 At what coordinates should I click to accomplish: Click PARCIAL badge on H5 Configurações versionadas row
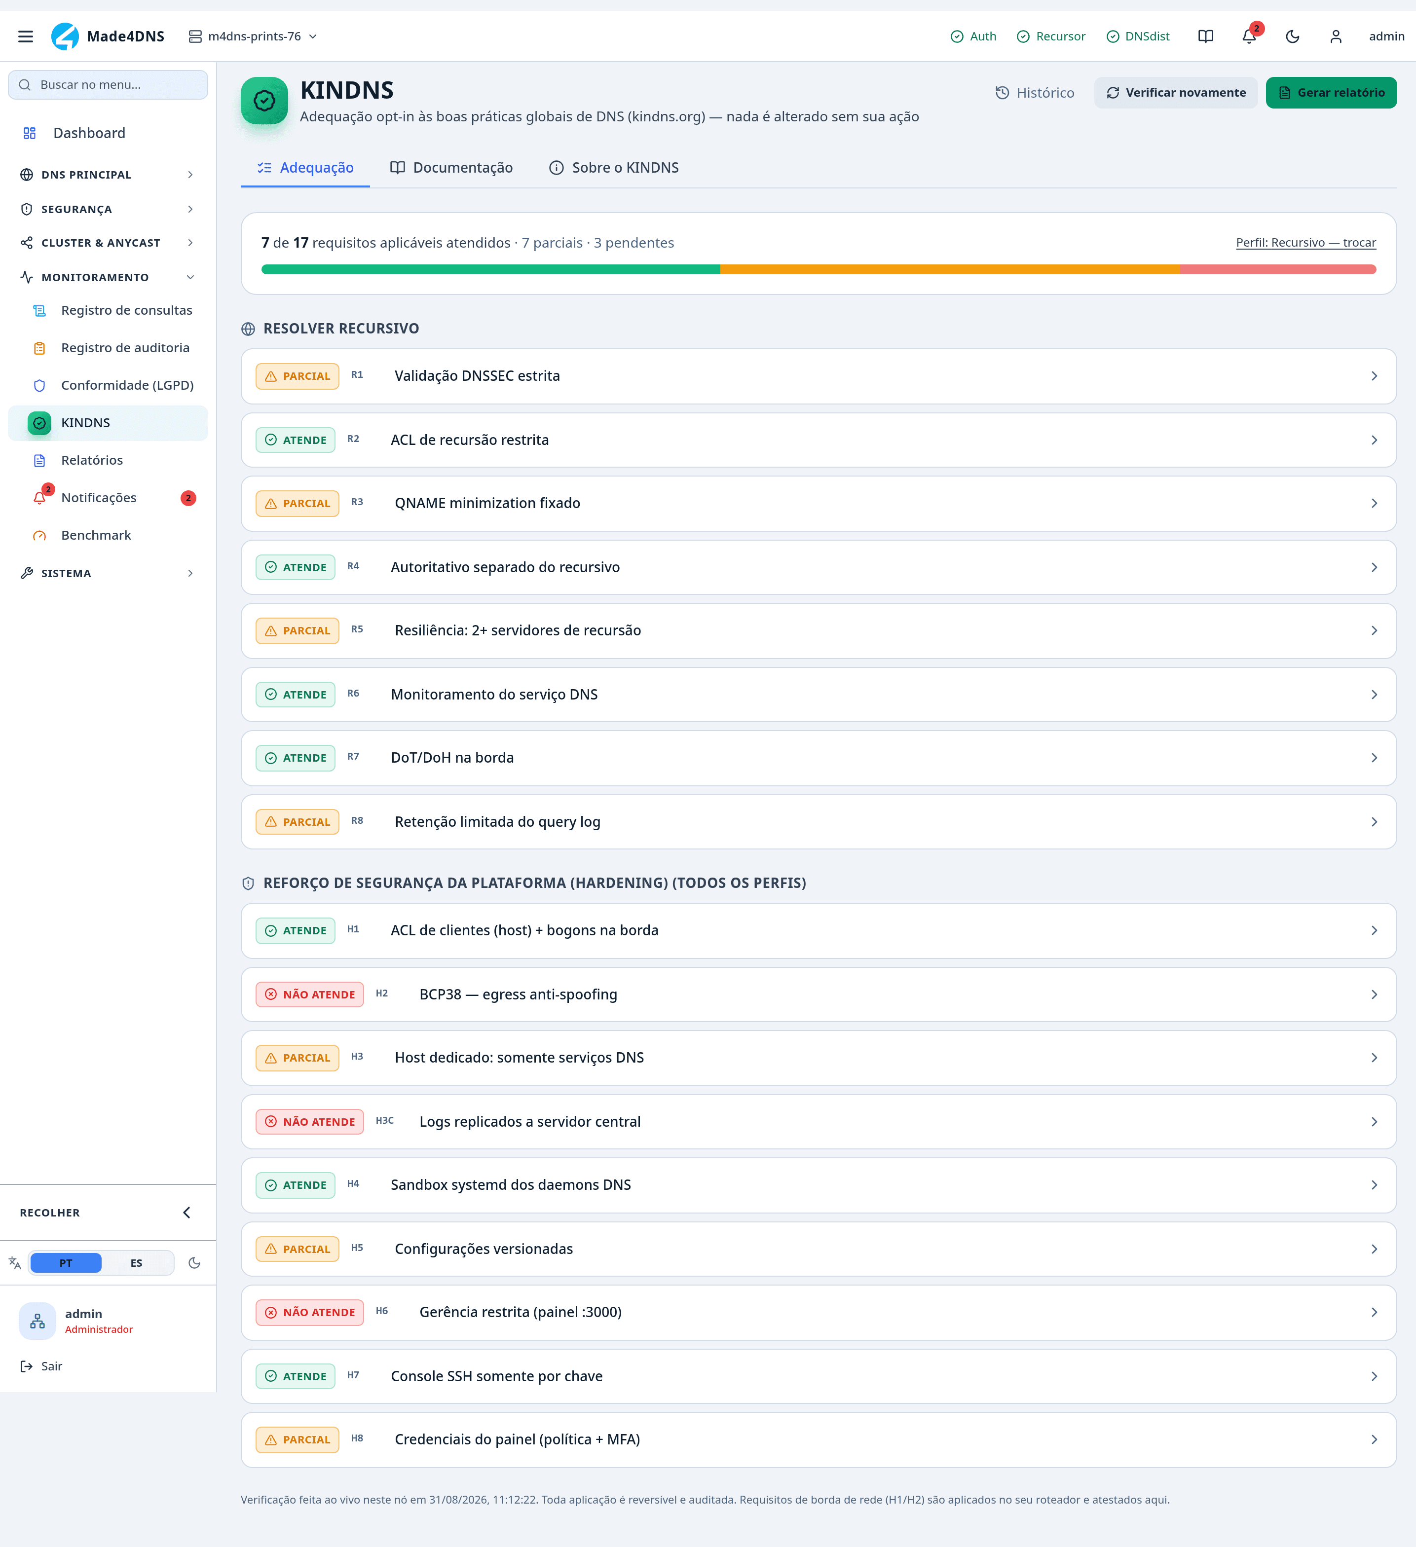[x=297, y=1249]
